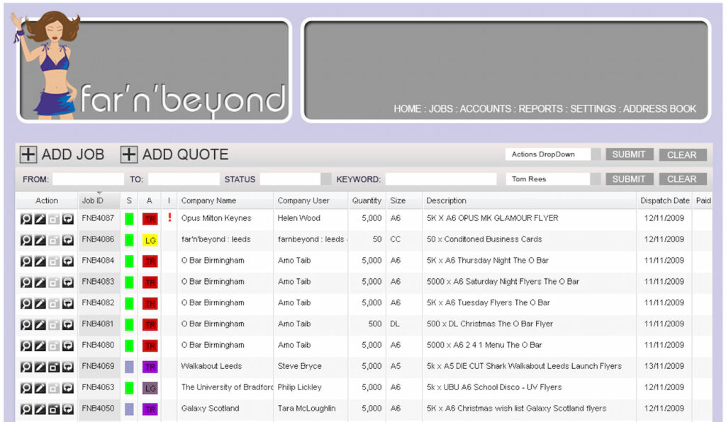This screenshot has height=422, width=726.
Task: Open the Tom Rees user dropdown
Action: [553, 179]
